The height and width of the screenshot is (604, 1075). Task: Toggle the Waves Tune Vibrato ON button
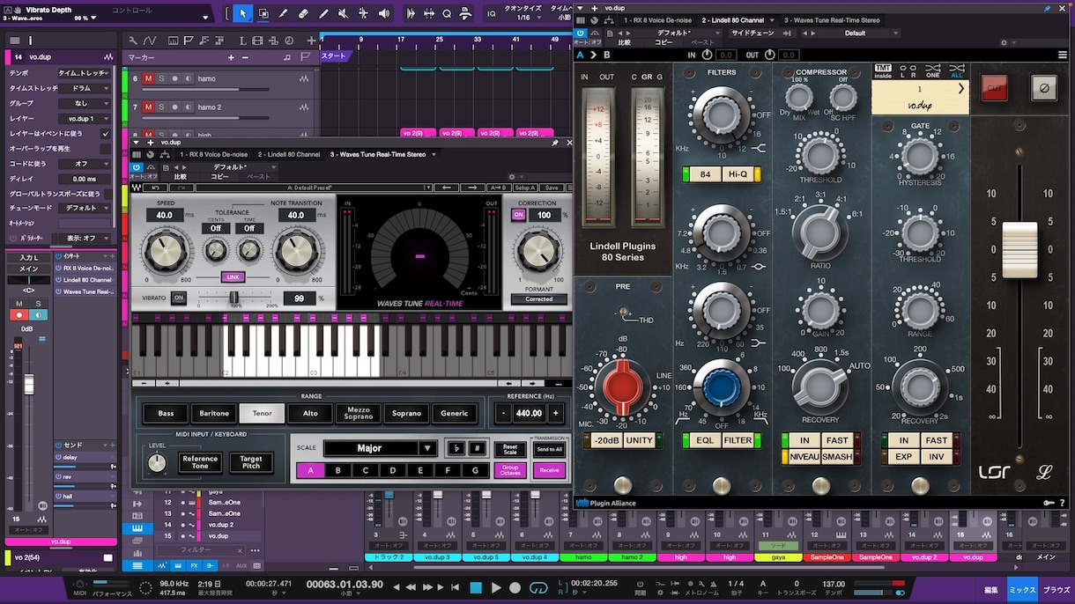click(179, 298)
